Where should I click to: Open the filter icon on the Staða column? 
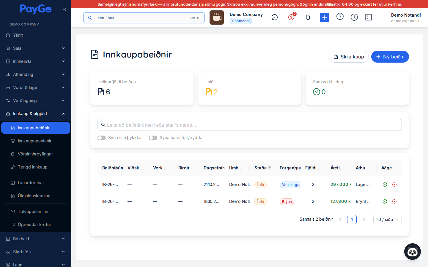[270, 168]
